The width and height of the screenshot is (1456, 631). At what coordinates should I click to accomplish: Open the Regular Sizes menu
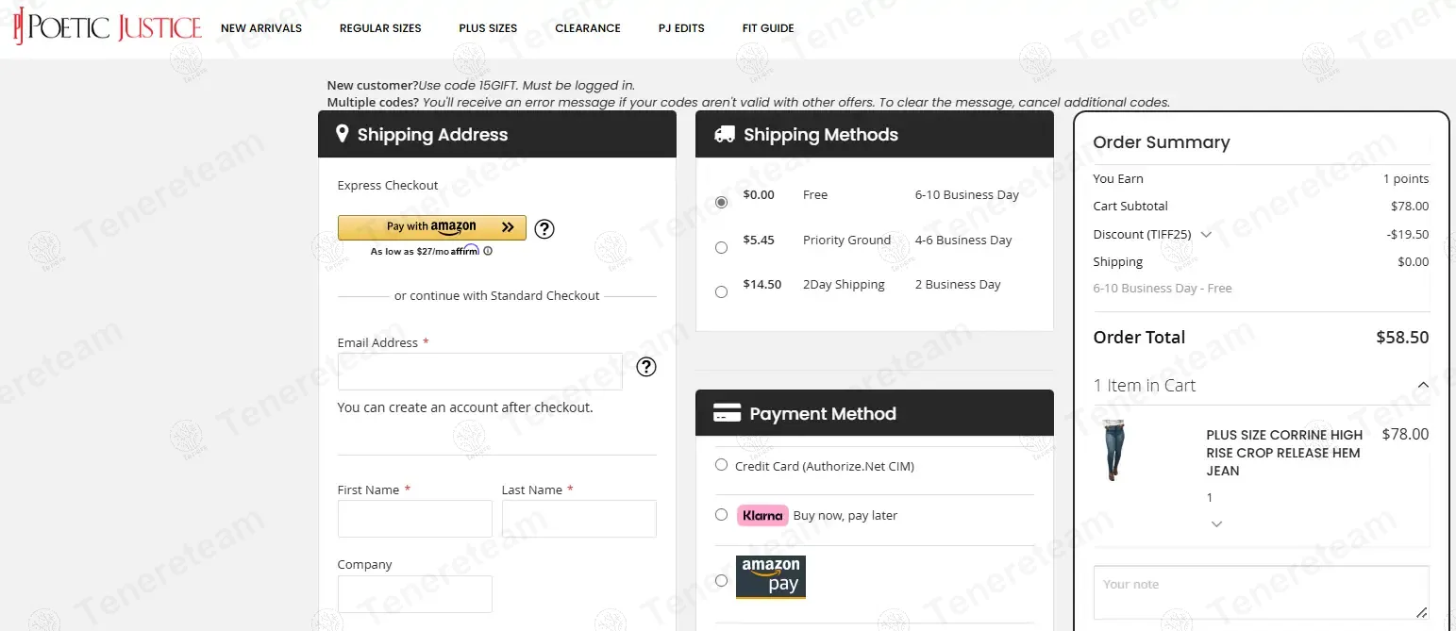point(380,28)
